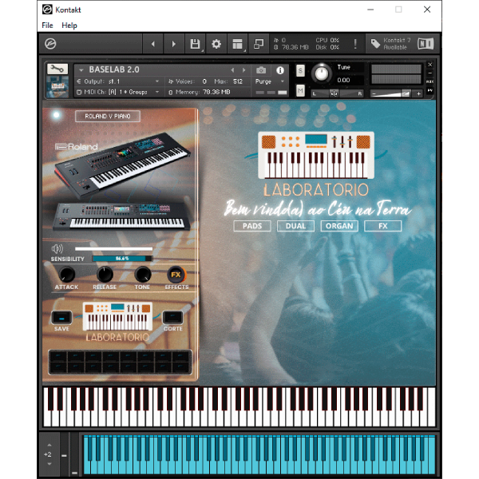The image size is (479, 479).
Task: Click the glowing light orb icon
Action: point(56,114)
